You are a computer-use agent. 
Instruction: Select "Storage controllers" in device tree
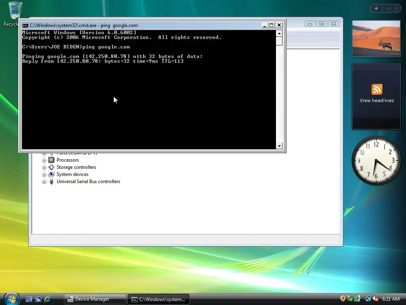click(x=77, y=167)
